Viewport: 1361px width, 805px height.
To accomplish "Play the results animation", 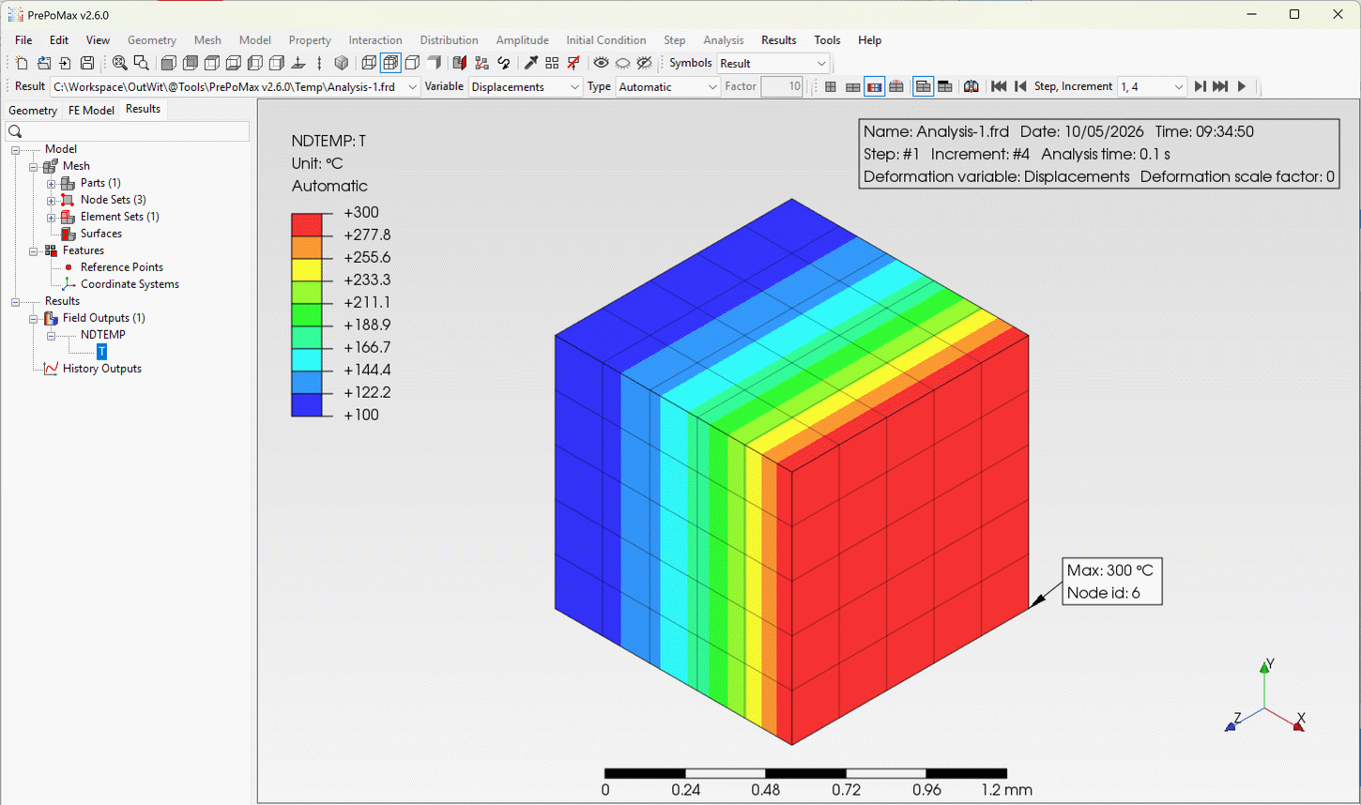I will click(1242, 86).
